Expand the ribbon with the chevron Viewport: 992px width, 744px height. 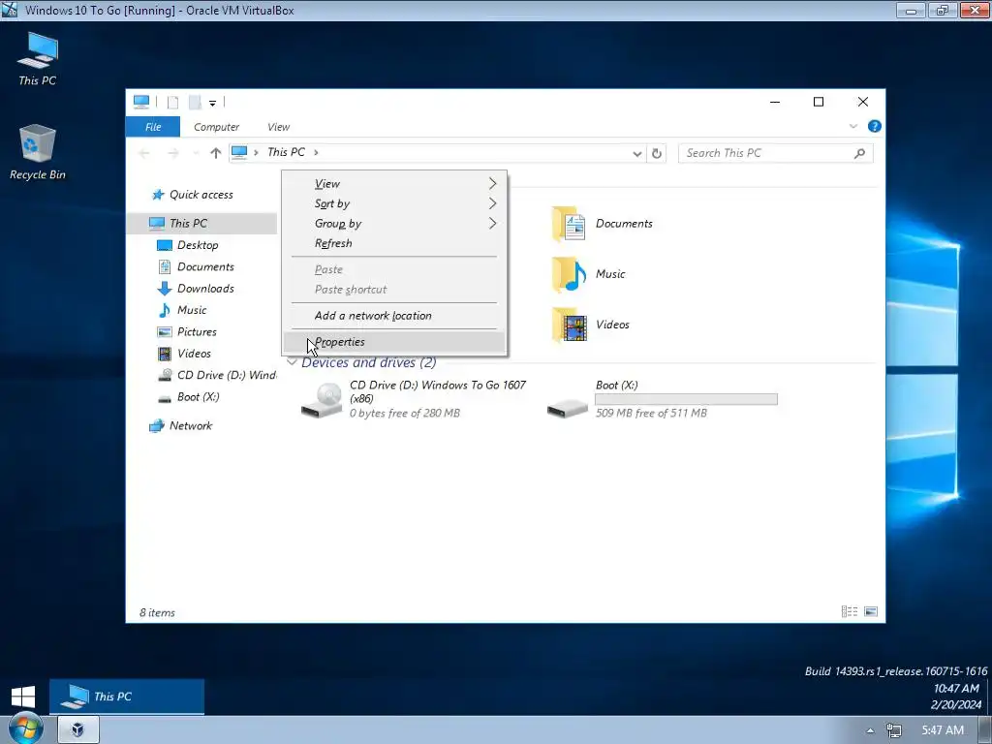pos(852,127)
